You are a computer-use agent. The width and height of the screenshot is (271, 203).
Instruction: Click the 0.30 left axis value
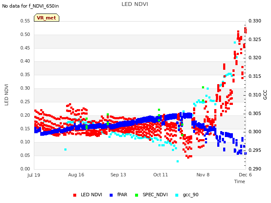25,88
